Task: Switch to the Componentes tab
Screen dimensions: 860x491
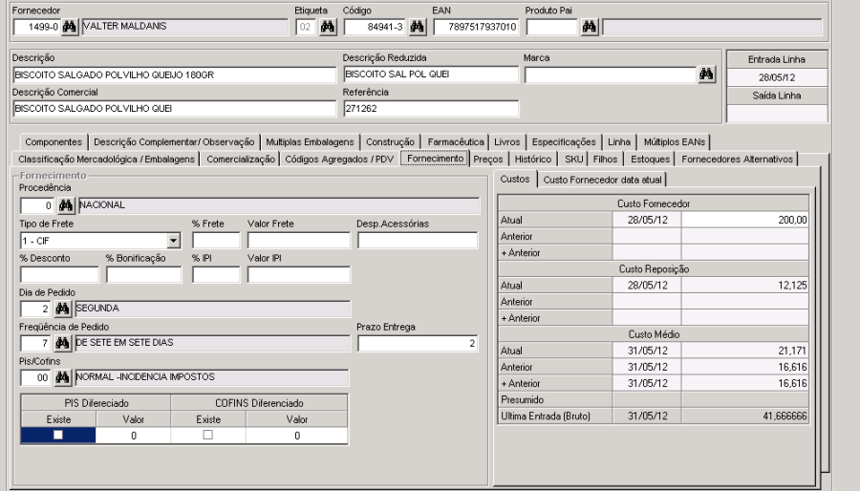Action: pyautogui.click(x=54, y=142)
